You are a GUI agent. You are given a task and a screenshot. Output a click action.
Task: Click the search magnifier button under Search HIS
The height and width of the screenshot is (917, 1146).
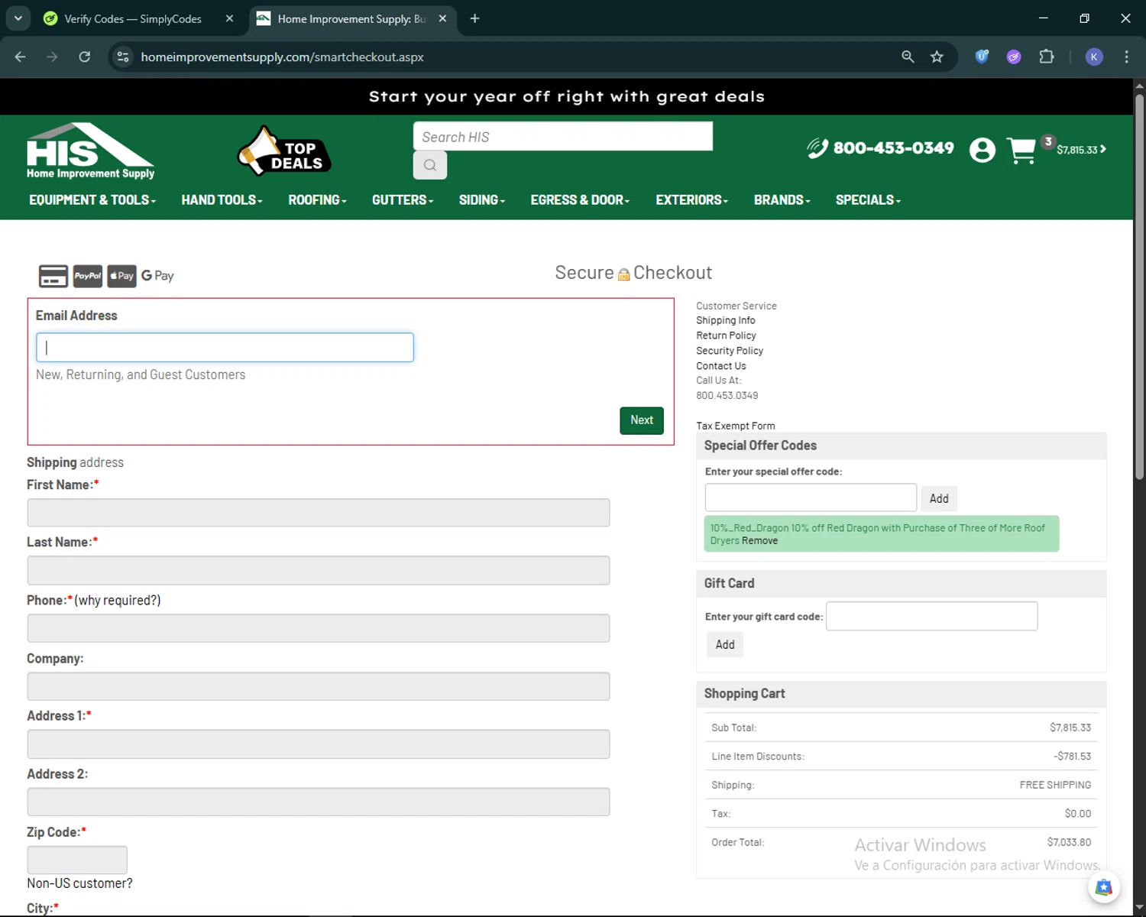430,165
